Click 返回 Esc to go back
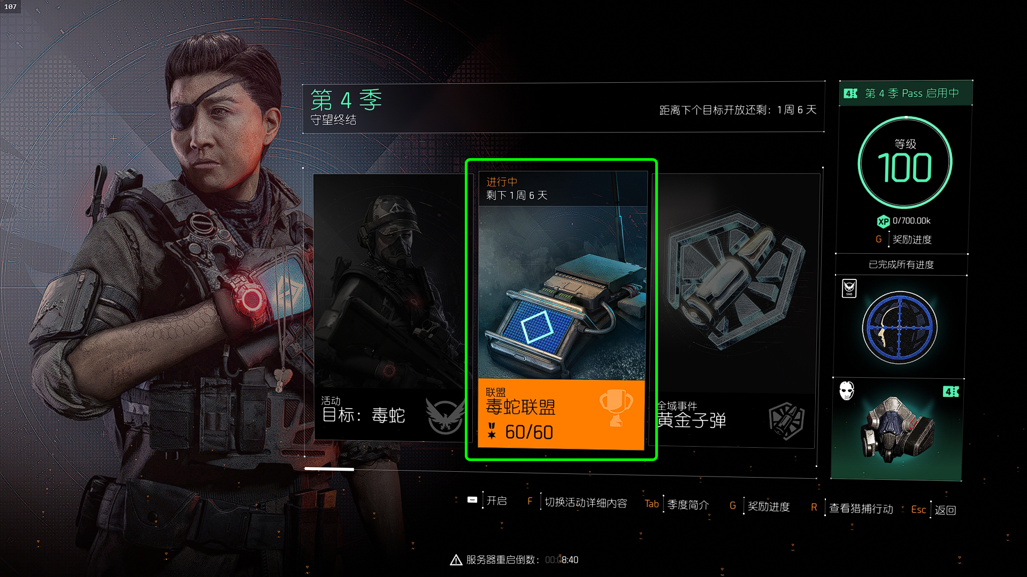 click(945, 510)
